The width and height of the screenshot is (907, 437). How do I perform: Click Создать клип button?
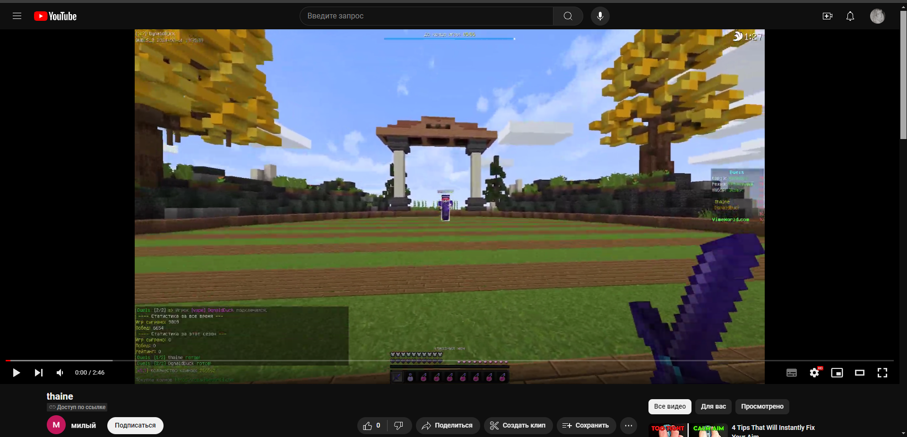pyautogui.click(x=518, y=426)
